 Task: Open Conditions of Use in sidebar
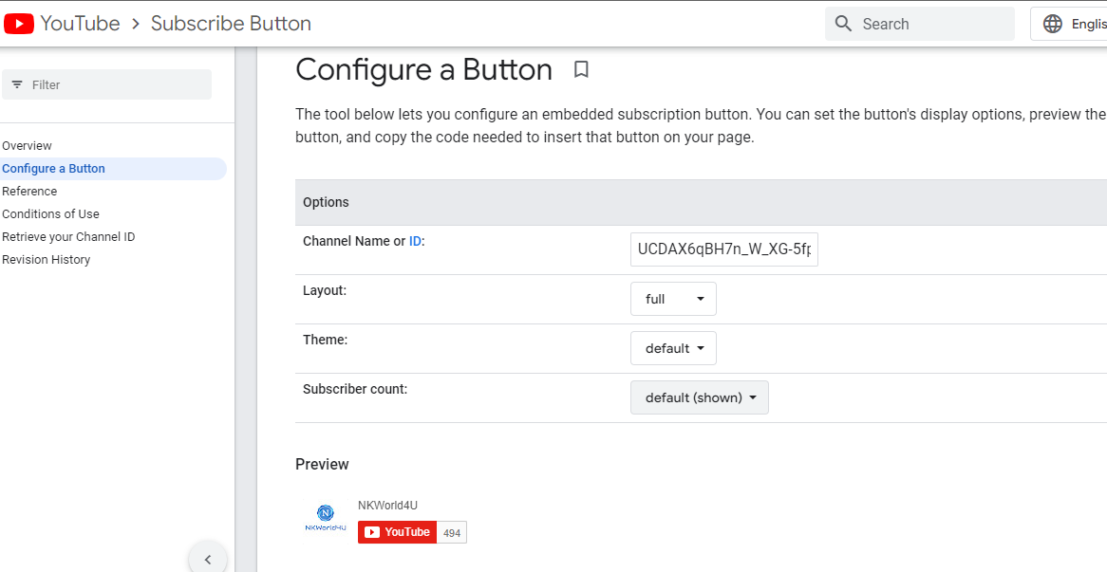pos(51,213)
